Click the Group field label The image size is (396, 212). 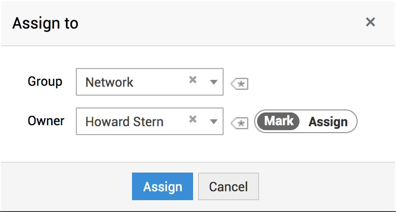(x=45, y=81)
